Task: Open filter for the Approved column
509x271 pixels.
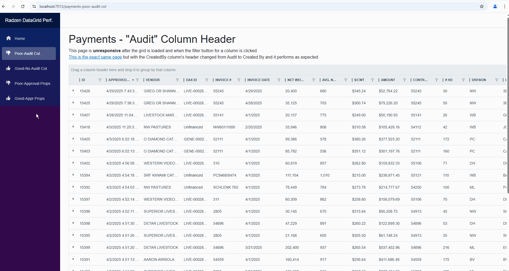Action: point(137,80)
